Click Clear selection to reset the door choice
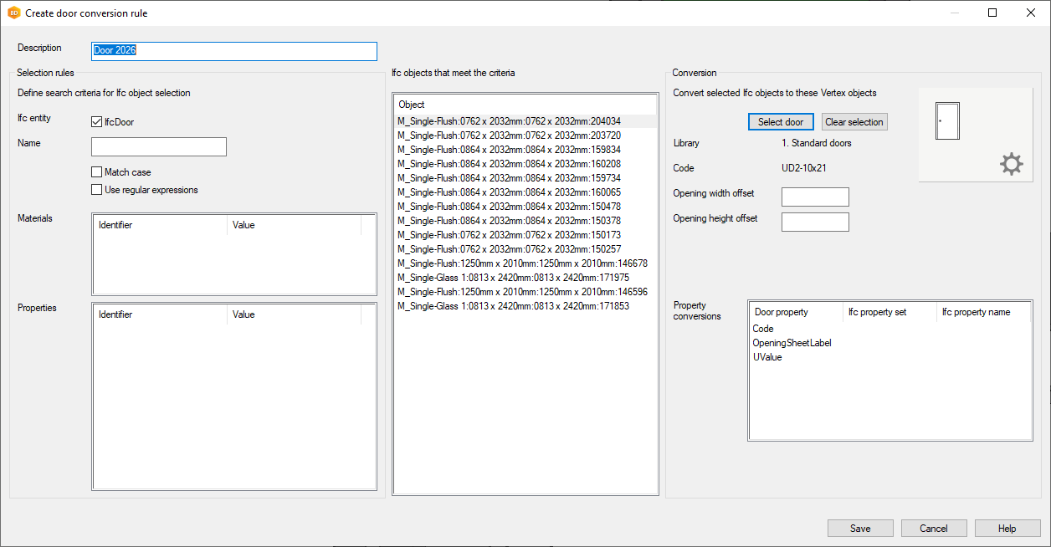The width and height of the screenshot is (1051, 547). coord(854,121)
